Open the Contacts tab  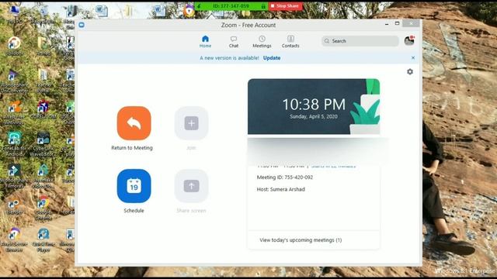[290, 41]
